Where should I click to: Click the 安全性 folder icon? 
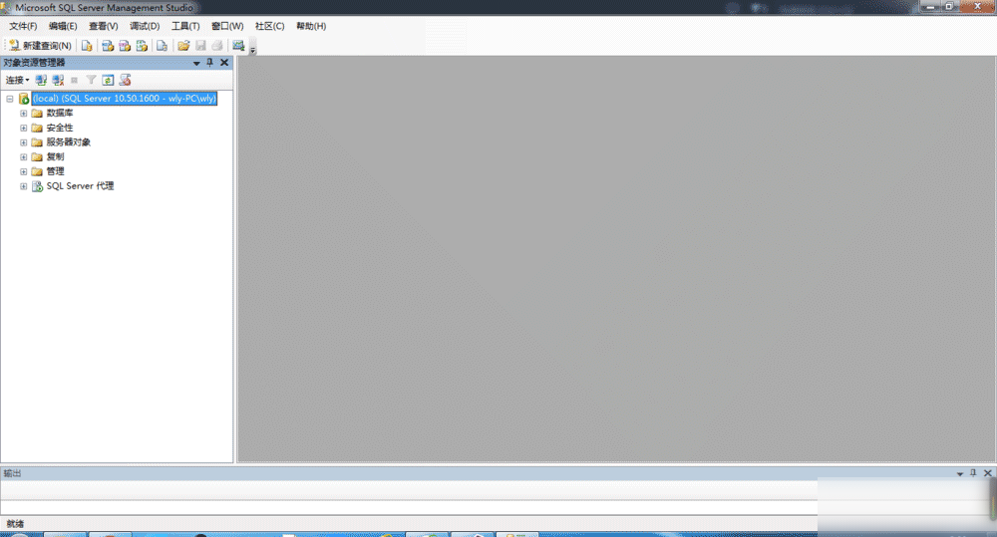coord(37,128)
